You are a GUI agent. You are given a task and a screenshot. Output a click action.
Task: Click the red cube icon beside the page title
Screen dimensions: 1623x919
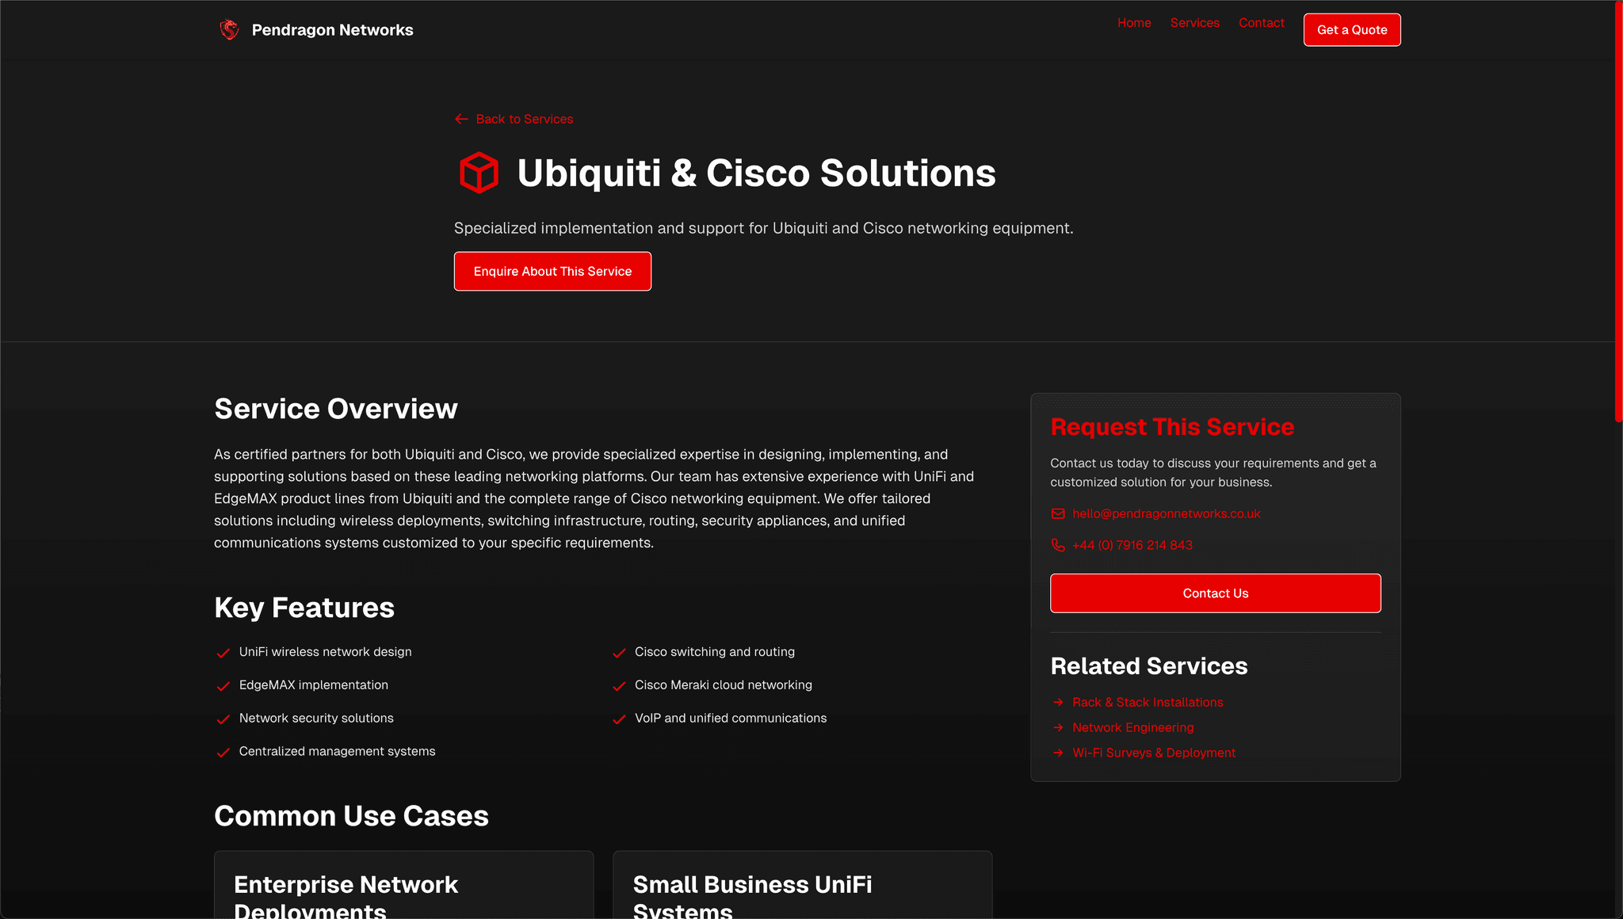(x=479, y=173)
